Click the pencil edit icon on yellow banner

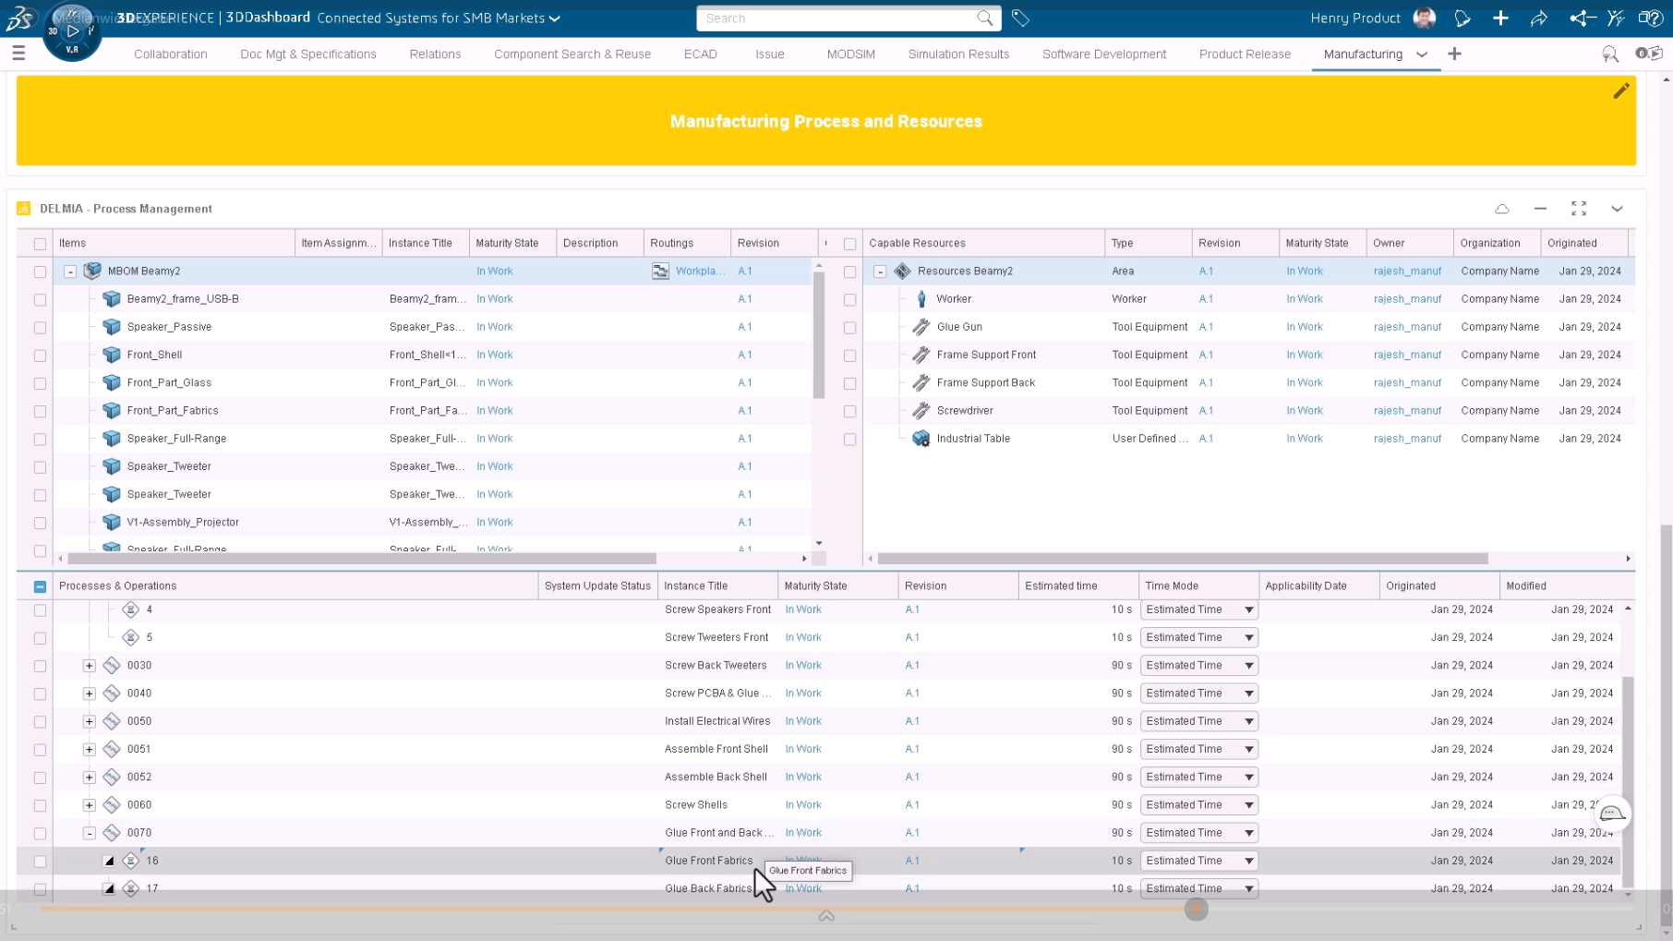point(1620,90)
